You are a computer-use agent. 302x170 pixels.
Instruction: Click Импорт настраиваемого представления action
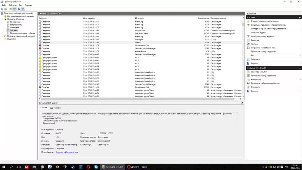[268, 29]
